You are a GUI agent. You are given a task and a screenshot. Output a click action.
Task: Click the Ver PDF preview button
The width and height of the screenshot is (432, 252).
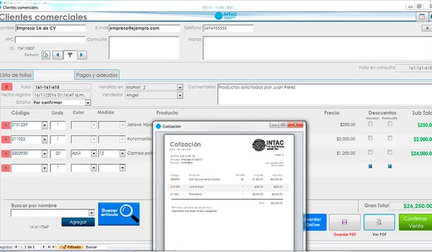pos(379,222)
